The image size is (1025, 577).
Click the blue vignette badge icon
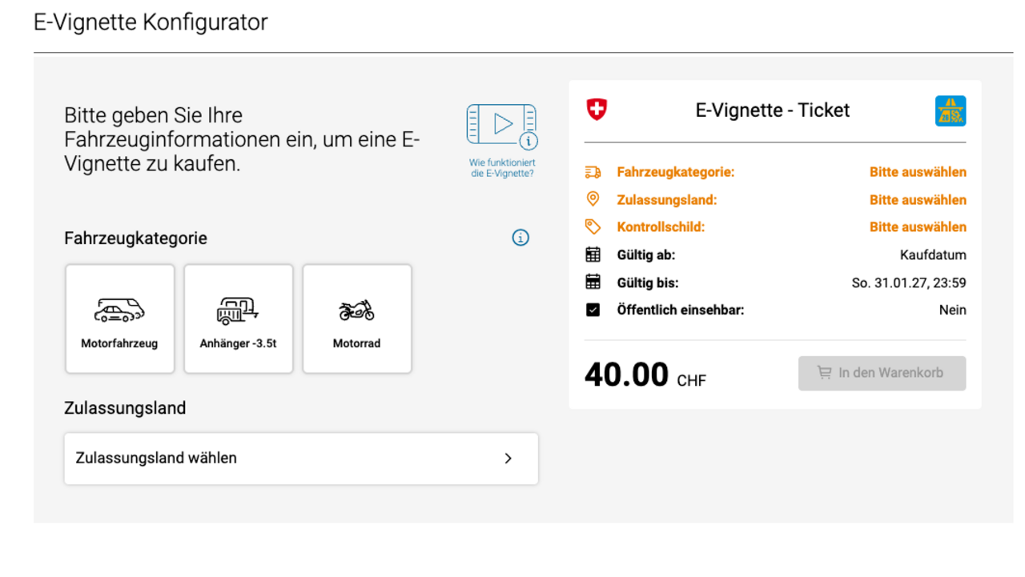point(951,110)
